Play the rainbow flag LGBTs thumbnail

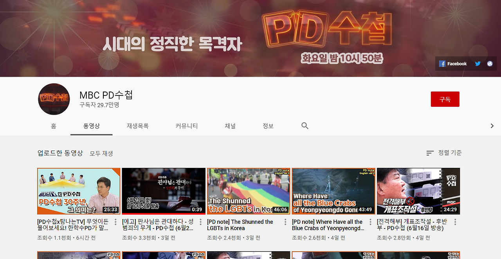tap(249, 191)
